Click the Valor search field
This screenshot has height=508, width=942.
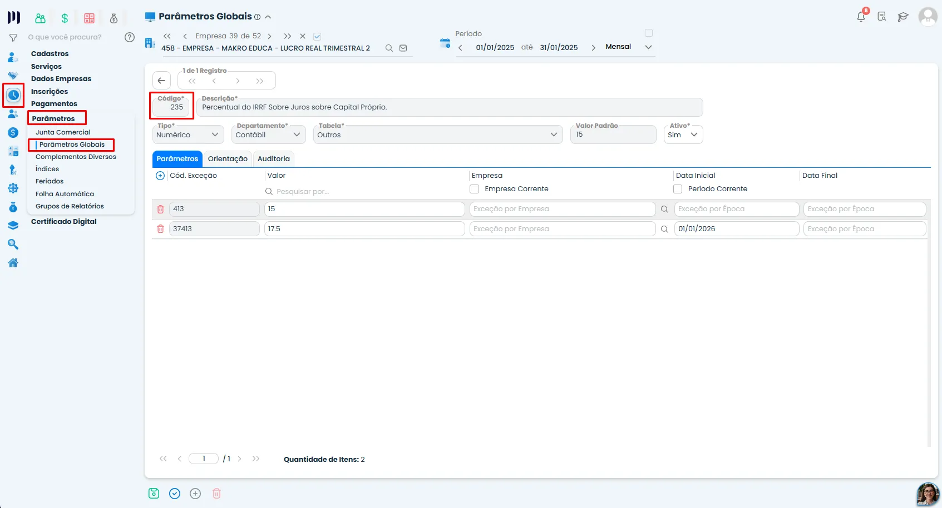coord(364,192)
